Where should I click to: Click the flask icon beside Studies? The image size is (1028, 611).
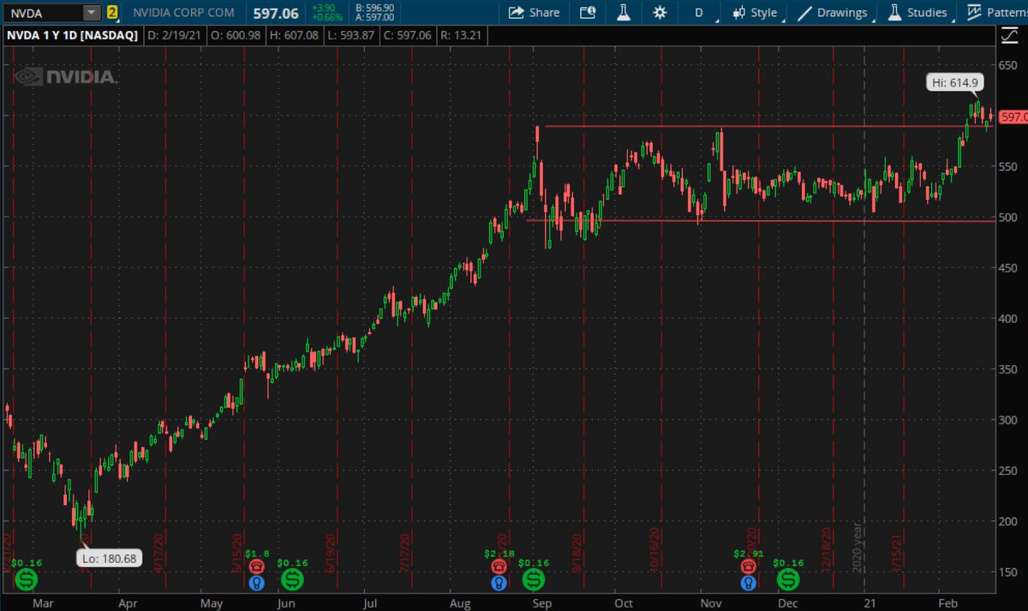coord(894,13)
